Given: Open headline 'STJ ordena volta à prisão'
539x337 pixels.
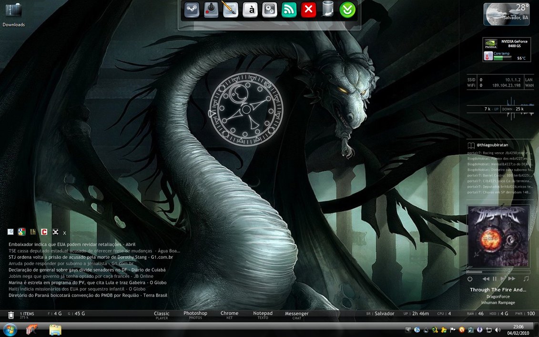Looking at the screenshot, I should [91, 257].
